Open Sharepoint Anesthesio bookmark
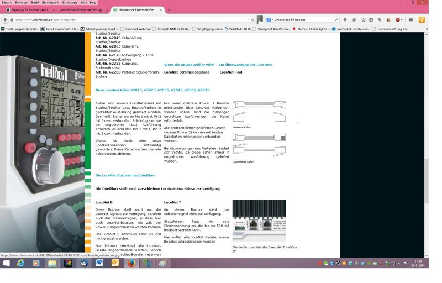Image resolution: width=442 pixels, height=283 pixels. coord(271,29)
